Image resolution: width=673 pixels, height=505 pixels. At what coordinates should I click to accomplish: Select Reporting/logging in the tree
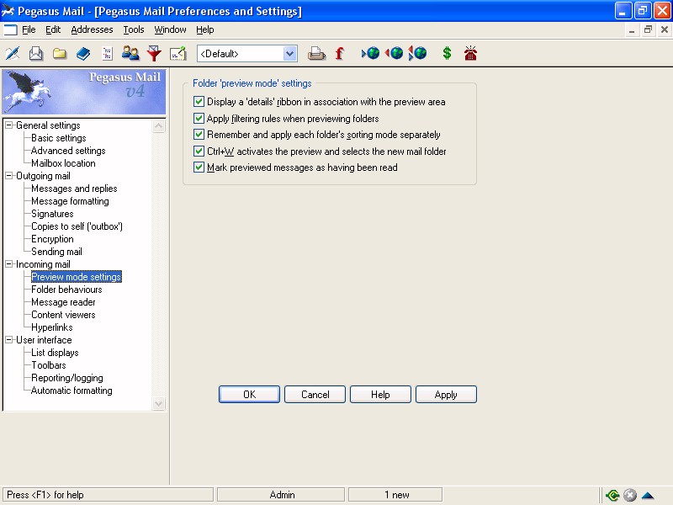67,378
